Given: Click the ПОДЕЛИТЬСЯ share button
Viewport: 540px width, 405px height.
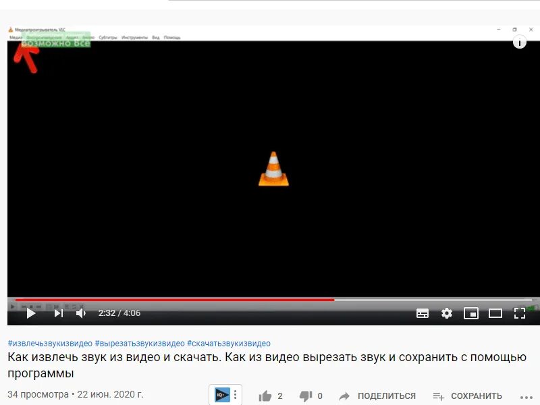Looking at the screenshot, I should pos(377,396).
